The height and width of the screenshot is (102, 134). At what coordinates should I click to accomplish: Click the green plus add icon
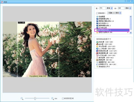[x=97, y=67]
